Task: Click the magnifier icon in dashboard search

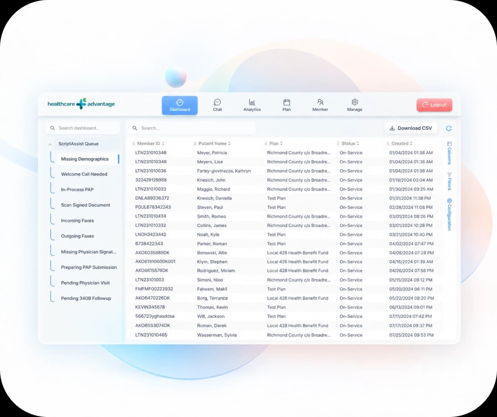Action: [x=53, y=128]
